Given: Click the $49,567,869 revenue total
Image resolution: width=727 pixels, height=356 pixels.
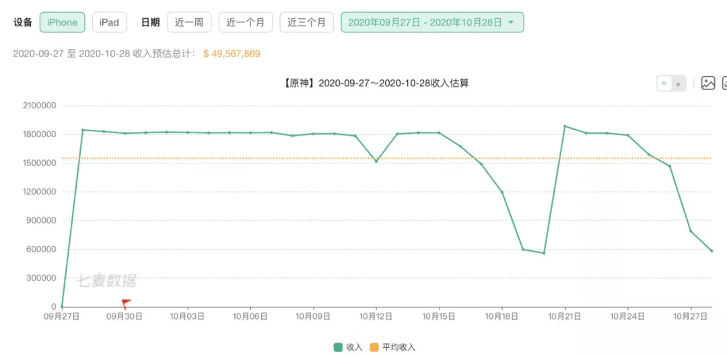Looking at the screenshot, I should 232,54.
